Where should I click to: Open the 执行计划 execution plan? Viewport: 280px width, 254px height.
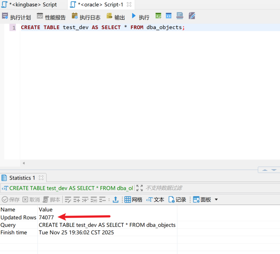click(x=16, y=17)
